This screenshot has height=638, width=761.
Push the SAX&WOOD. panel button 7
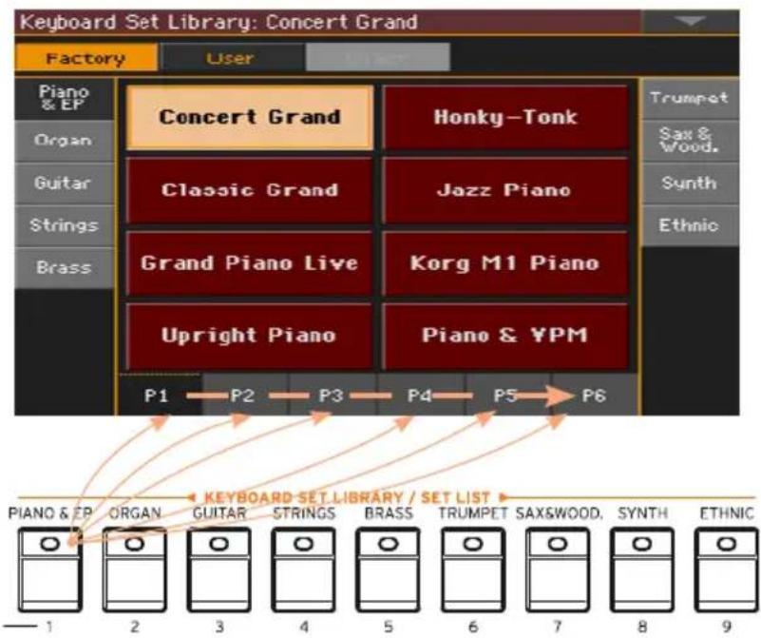pyautogui.click(x=558, y=570)
